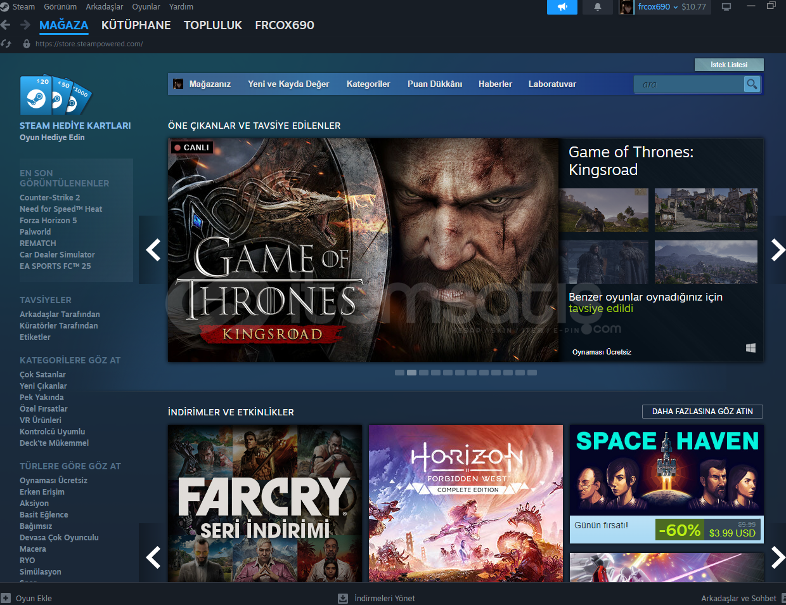
Task: Go forward with the forward arrow
Action: (x=25, y=25)
